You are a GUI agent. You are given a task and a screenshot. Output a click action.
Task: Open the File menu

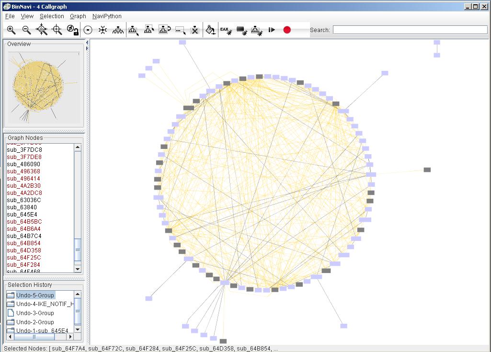[10, 16]
